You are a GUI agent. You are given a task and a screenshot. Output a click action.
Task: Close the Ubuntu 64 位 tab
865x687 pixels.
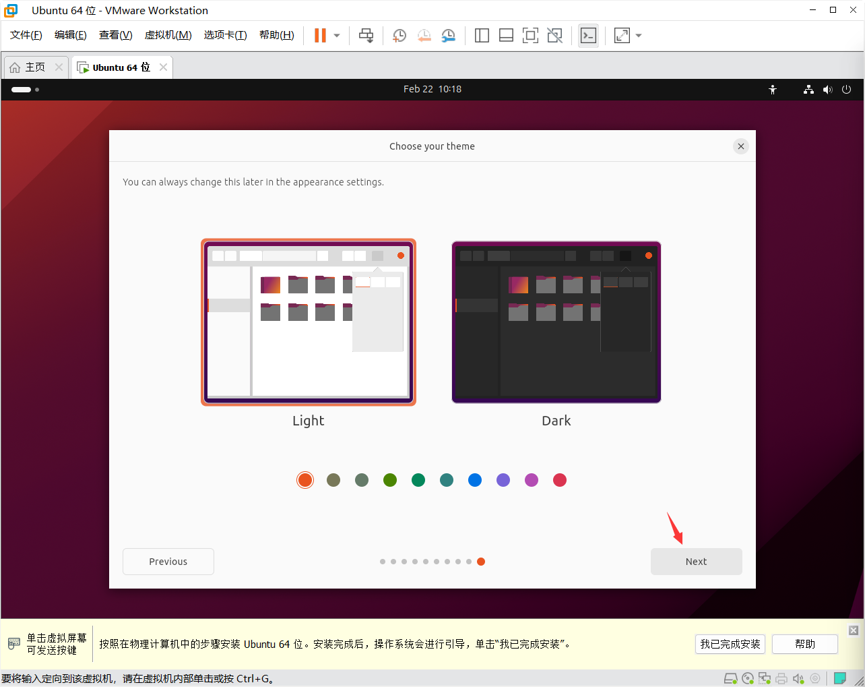163,67
